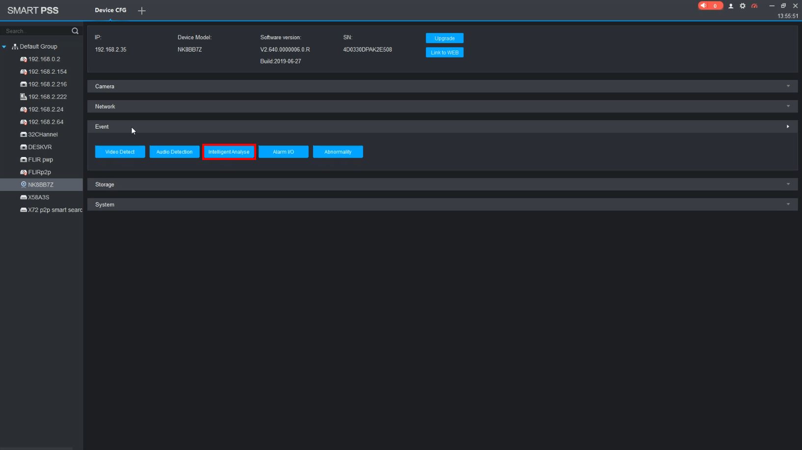Add a new tab with plus icon
Image resolution: width=802 pixels, height=450 pixels.
[142, 11]
